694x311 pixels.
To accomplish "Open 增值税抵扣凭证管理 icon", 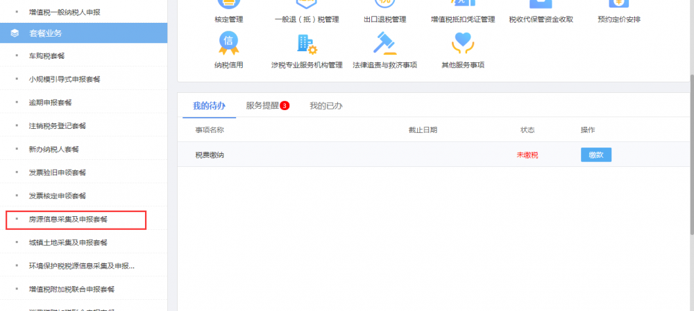I will [462, 3].
